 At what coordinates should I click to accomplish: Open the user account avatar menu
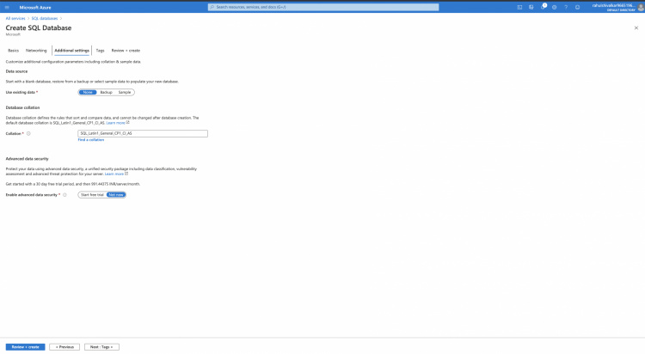637,6
